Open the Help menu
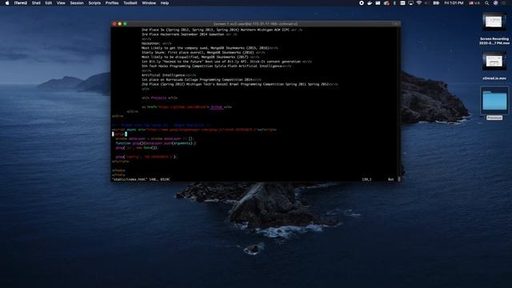 165,3
